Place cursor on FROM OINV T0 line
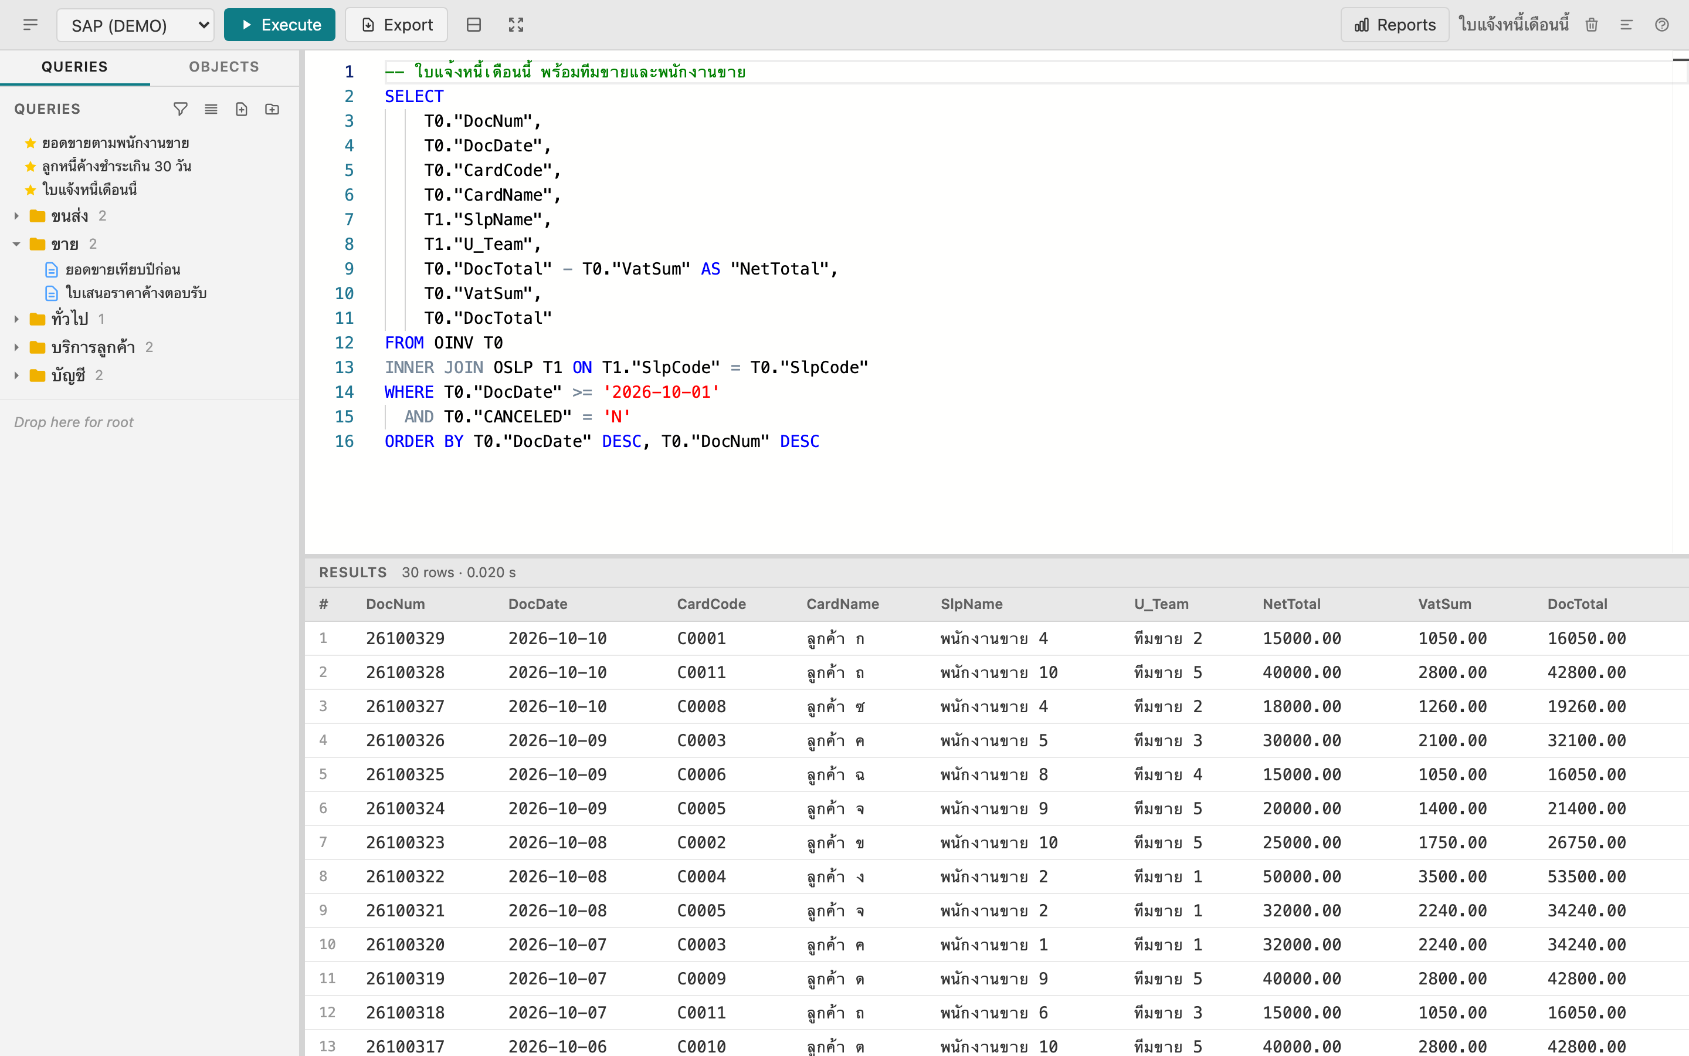Viewport: 1689px width, 1056px height. [443, 343]
